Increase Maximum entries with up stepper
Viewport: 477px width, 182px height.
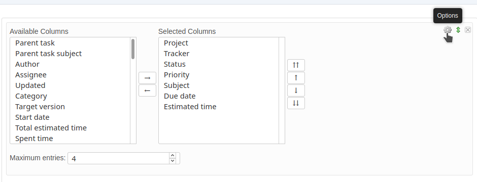click(173, 155)
